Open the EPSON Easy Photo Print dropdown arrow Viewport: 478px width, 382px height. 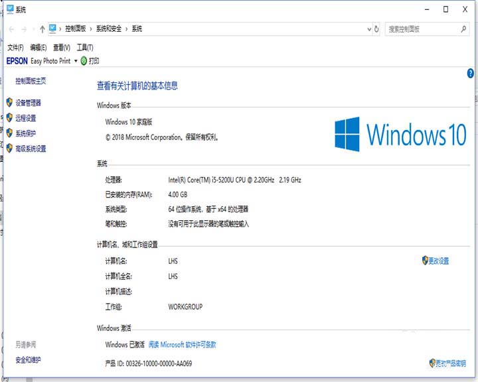(x=76, y=61)
